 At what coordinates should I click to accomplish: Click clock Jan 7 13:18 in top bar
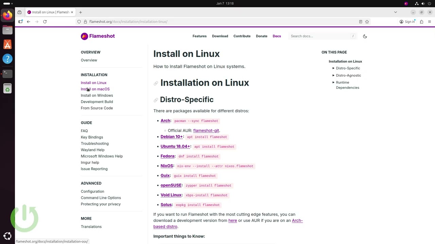pyautogui.click(x=225, y=3)
